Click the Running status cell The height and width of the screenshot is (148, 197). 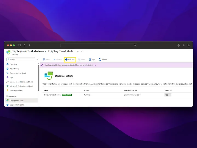tap(87, 95)
